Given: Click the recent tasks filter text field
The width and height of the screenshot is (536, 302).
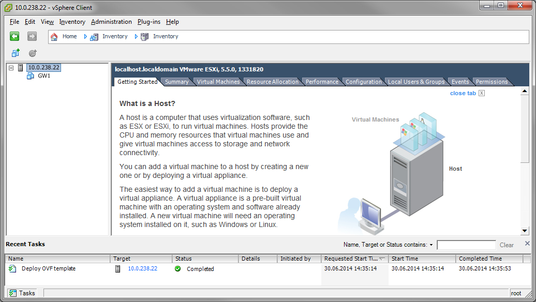Looking at the screenshot, I should tap(466, 245).
